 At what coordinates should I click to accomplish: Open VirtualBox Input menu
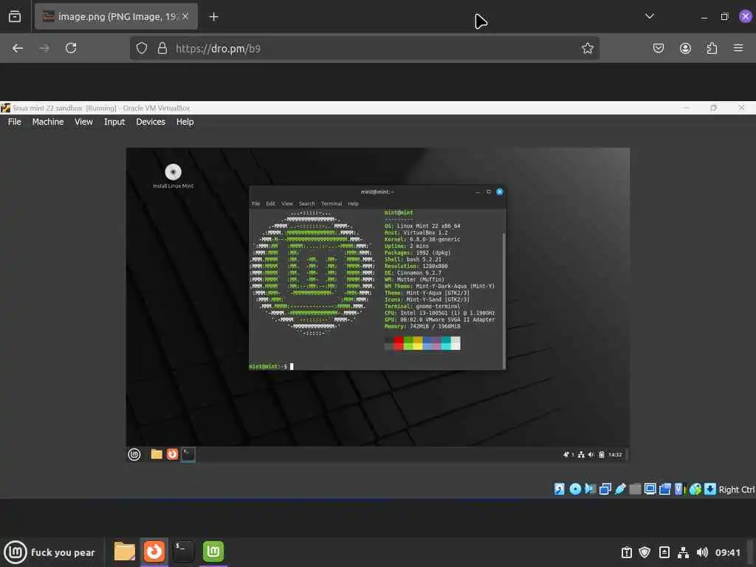pyautogui.click(x=114, y=122)
